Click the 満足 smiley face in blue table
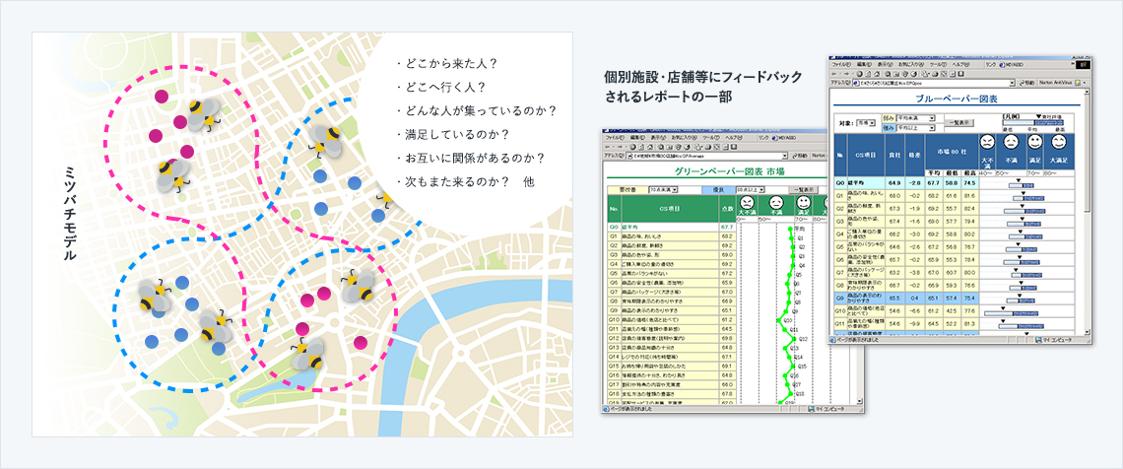The height and width of the screenshot is (469, 1123). pyautogui.click(x=1035, y=142)
